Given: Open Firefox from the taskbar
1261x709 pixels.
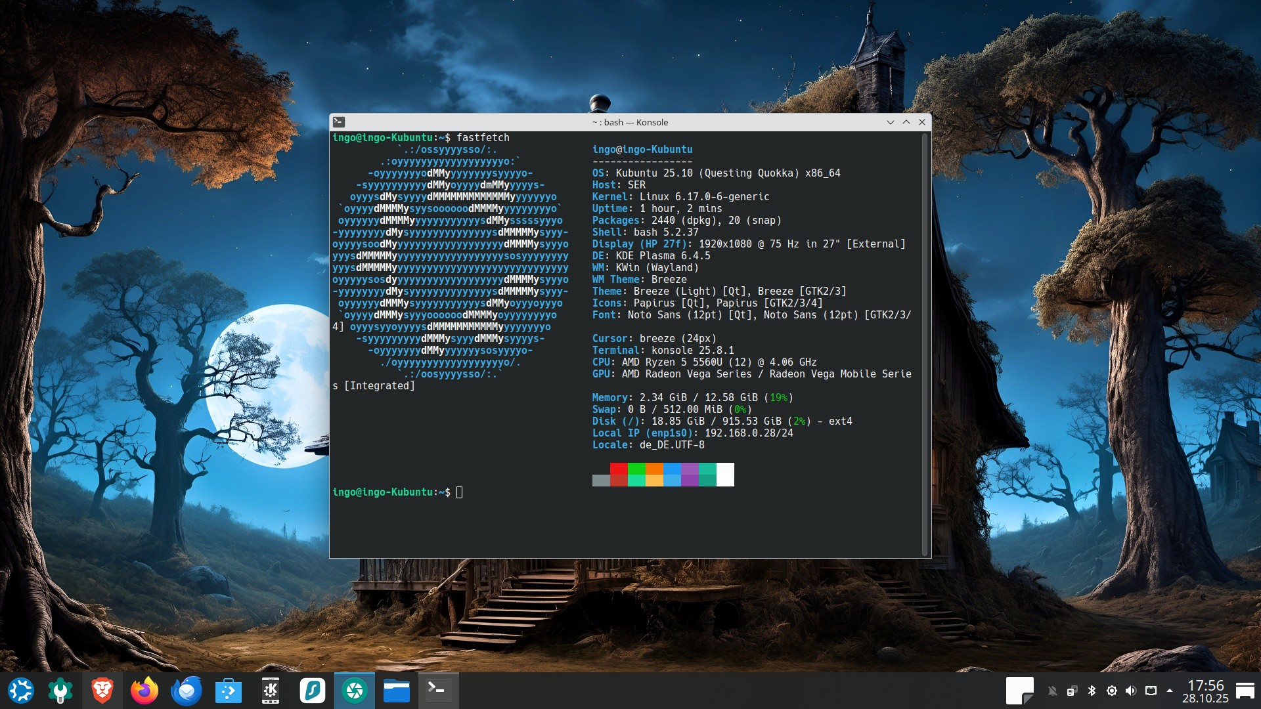Looking at the screenshot, I should [144, 691].
